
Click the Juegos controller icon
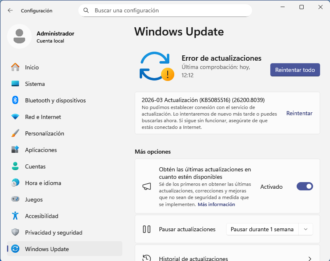coord(15,199)
